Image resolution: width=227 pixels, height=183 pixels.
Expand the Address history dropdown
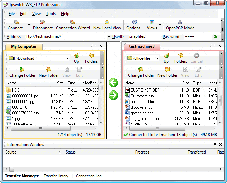(x=109, y=37)
